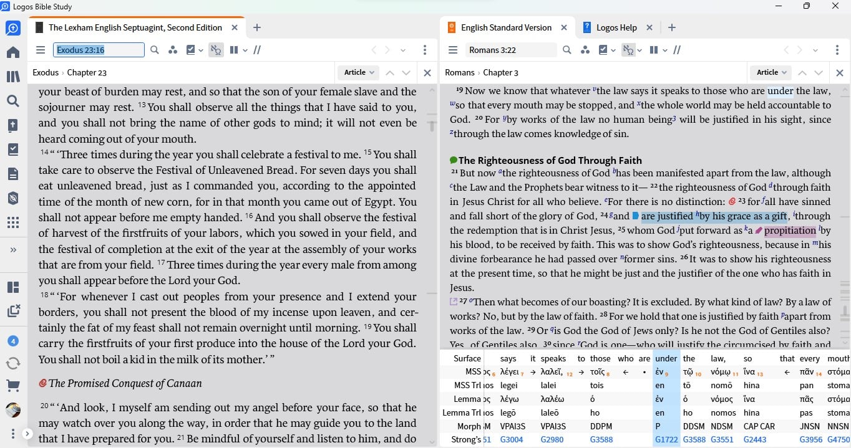Add a new tab beside Logos Help
This screenshot has width=851, height=448.
672,27
